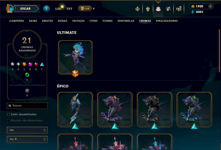Click the Buscar search field
Viewport: 221px width, 150px height.
27,106
